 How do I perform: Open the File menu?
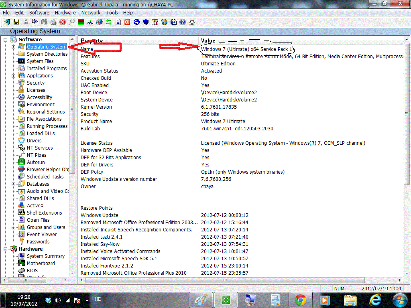pos(6,12)
